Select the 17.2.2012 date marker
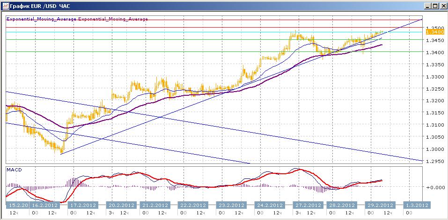The image size is (448, 220). point(83,205)
